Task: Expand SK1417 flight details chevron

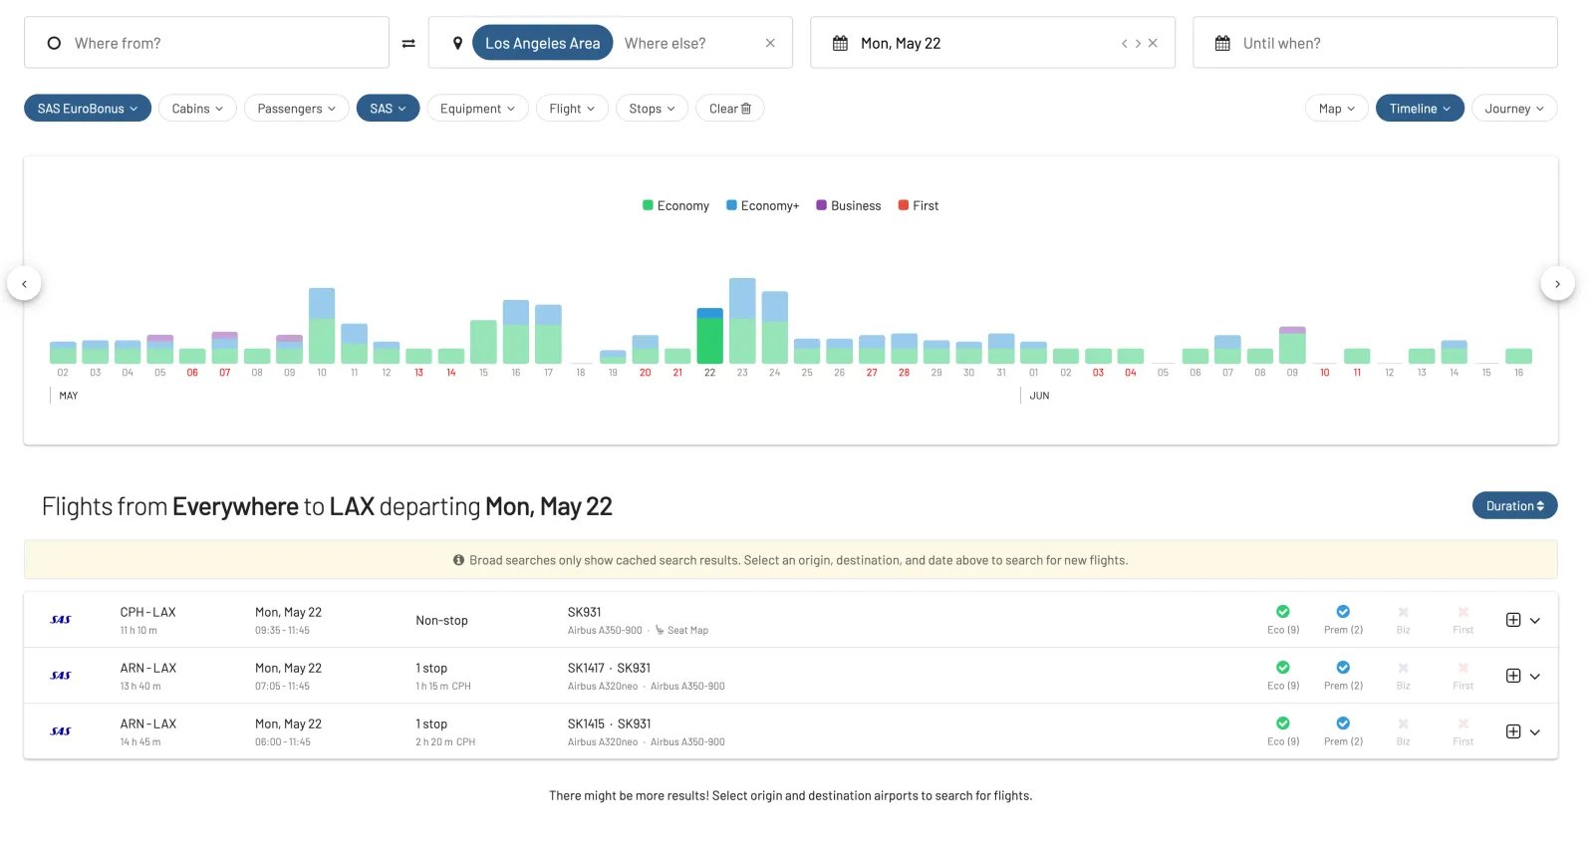Action: (x=1535, y=676)
